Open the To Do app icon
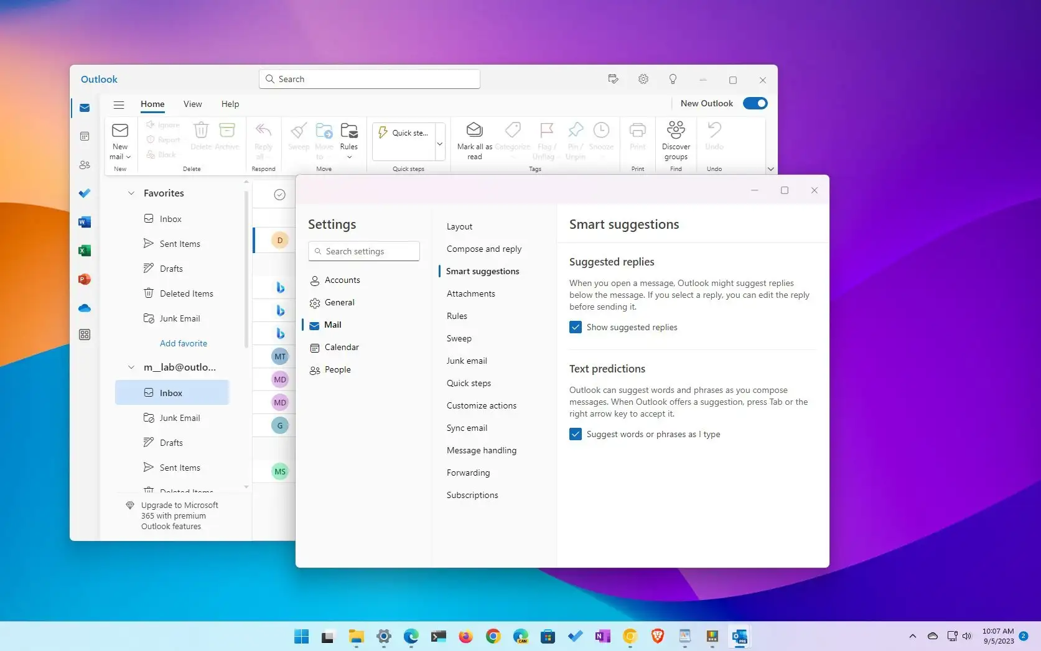 coord(84,193)
